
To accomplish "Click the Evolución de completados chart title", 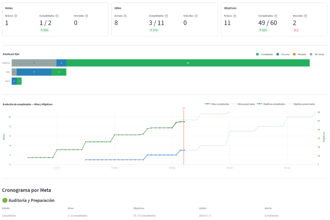I will [x=27, y=104].
